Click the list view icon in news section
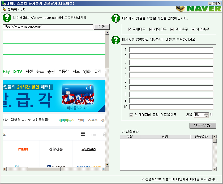223x184 pixels. (x=94, y=134)
